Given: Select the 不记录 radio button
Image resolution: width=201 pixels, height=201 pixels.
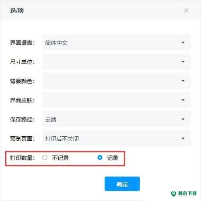Looking at the screenshot, I should click(x=45, y=158).
